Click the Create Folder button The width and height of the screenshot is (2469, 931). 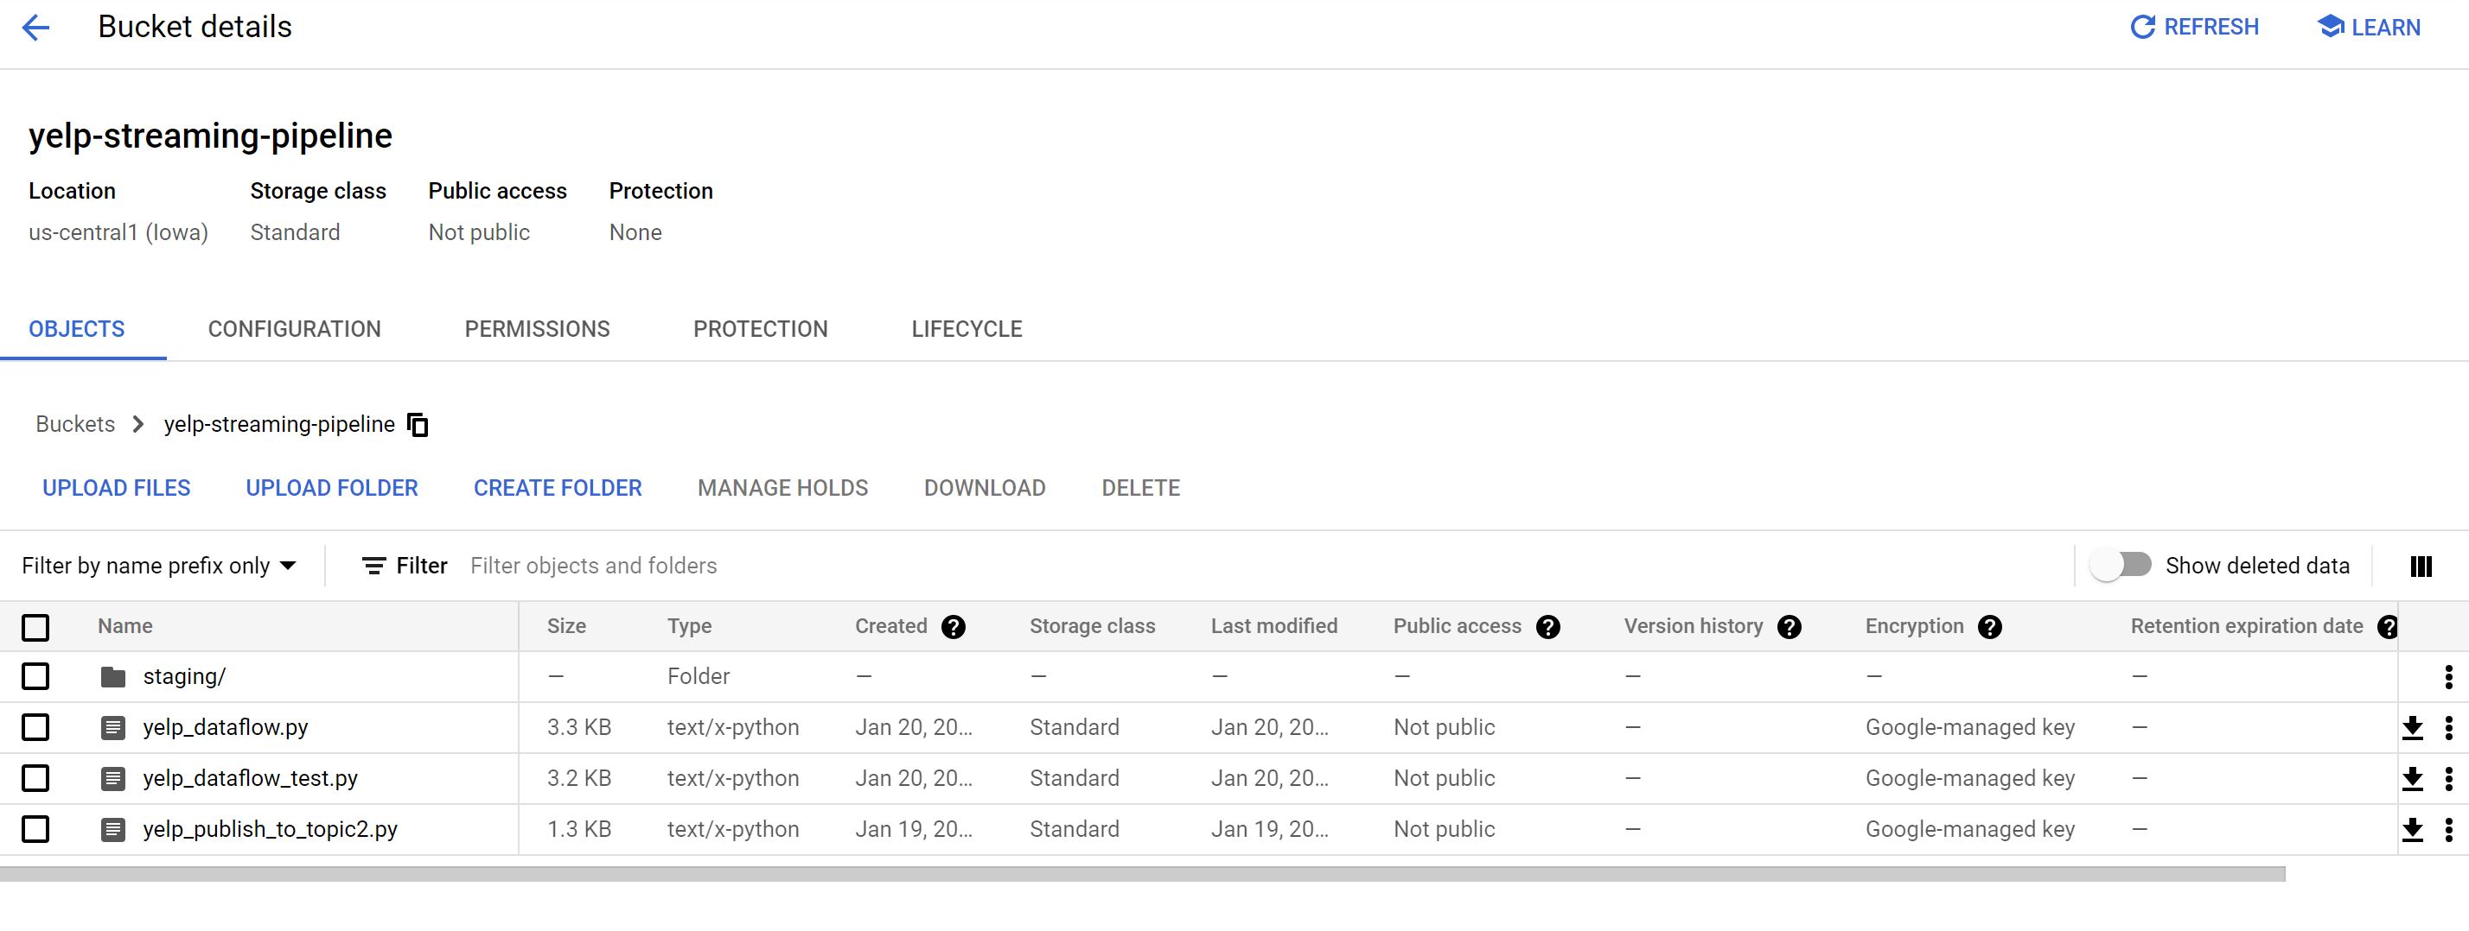(558, 489)
